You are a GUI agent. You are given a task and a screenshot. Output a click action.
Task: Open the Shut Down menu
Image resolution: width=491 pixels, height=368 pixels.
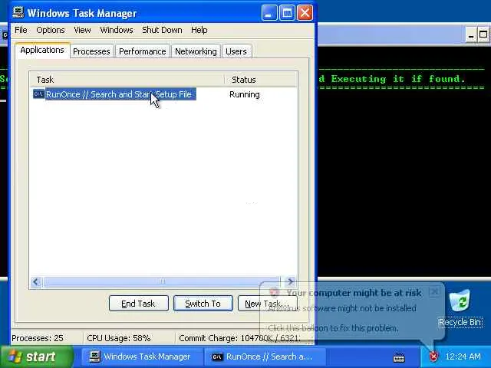(162, 30)
